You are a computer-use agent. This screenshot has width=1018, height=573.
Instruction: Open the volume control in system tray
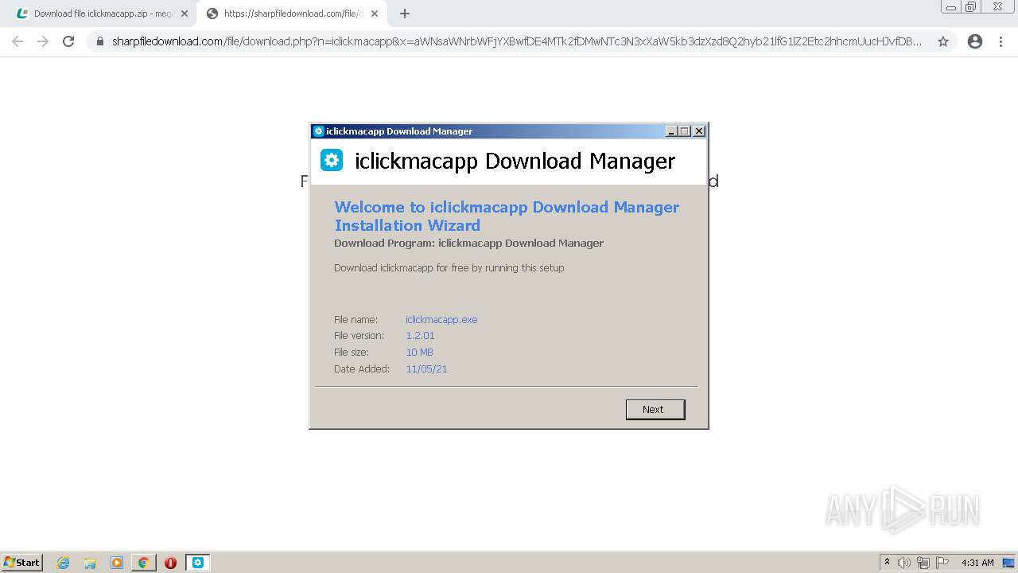pyautogui.click(x=904, y=563)
